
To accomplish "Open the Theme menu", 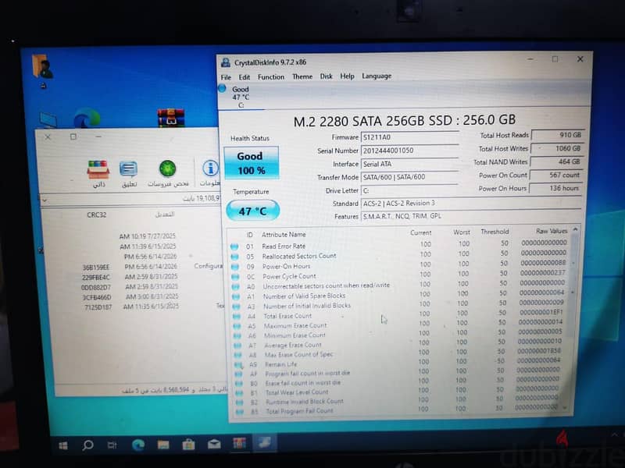I will (302, 76).
